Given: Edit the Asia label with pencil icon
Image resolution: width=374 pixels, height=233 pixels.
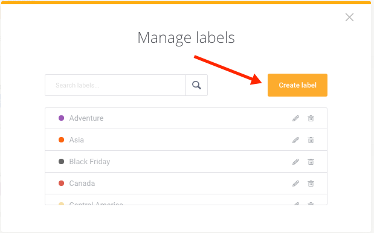Looking at the screenshot, I should [x=296, y=140].
